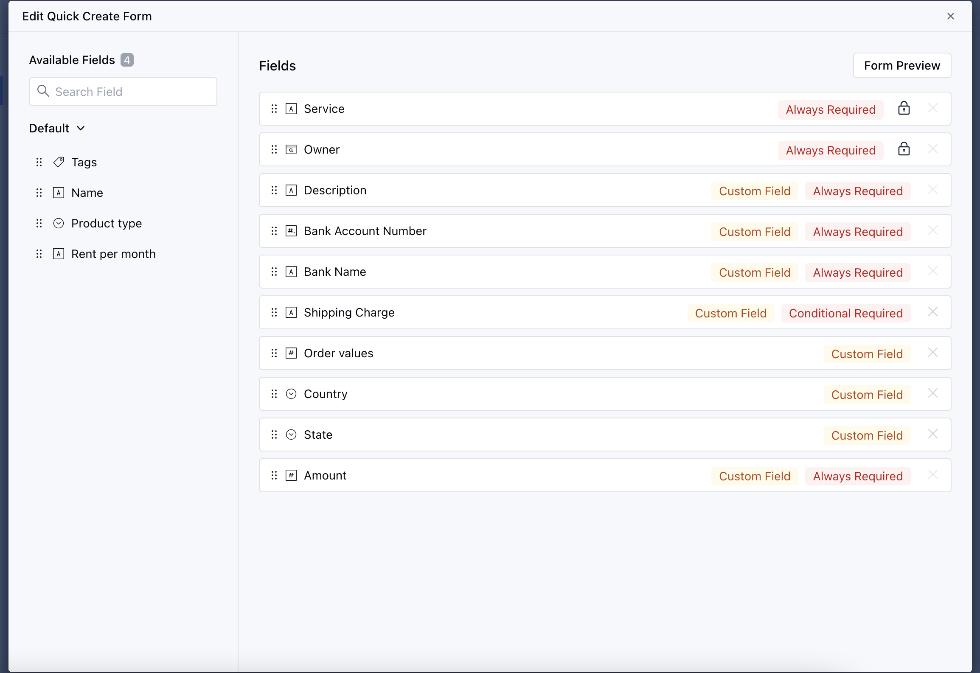This screenshot has height=673, width=980.
Task: Grab the drag handle of Description row
Action: (274, 191)
